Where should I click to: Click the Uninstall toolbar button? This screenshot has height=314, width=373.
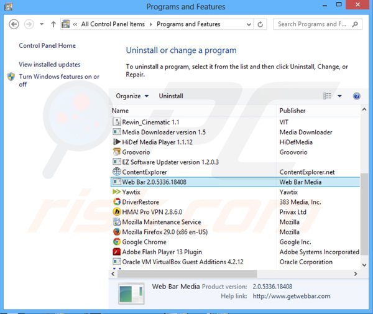point(171,96)
